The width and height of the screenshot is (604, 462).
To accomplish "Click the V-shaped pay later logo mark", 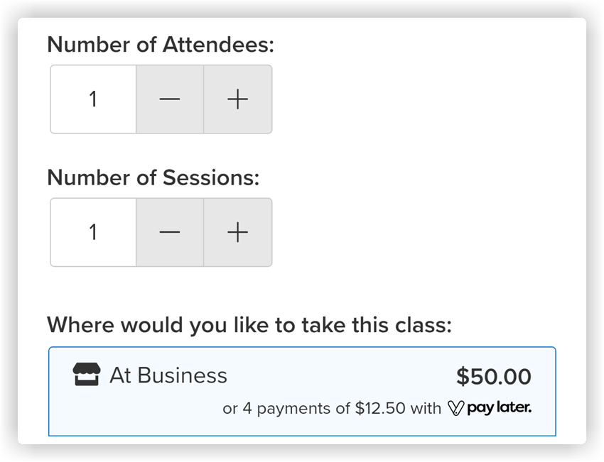I will coord(455,408).
